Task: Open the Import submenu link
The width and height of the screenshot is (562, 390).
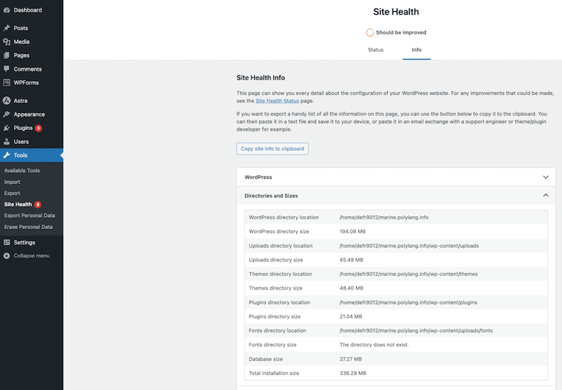Action: (x=12, y=182)
